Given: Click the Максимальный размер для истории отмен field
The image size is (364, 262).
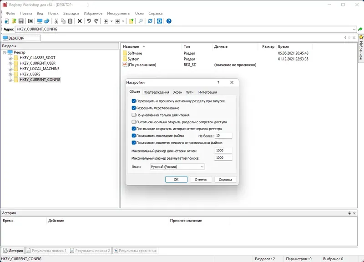Looking at the screenshot, I should tap(223, 151).
